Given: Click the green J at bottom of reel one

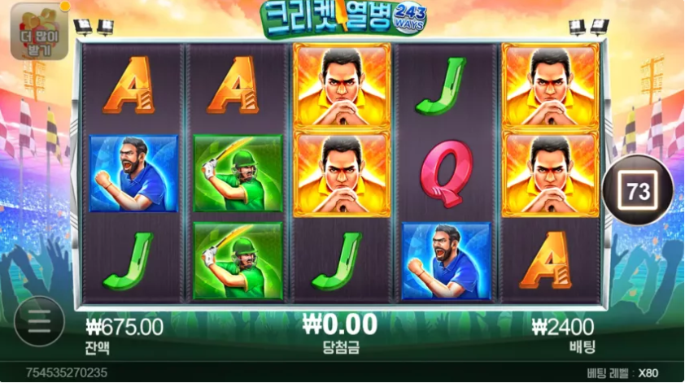Looking at the screenshot, I should click(x=129, y=261).
